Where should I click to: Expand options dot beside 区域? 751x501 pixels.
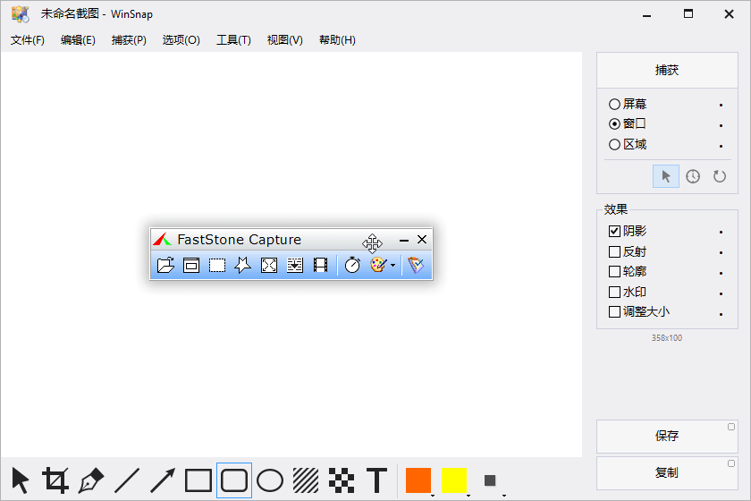(721, 146)
